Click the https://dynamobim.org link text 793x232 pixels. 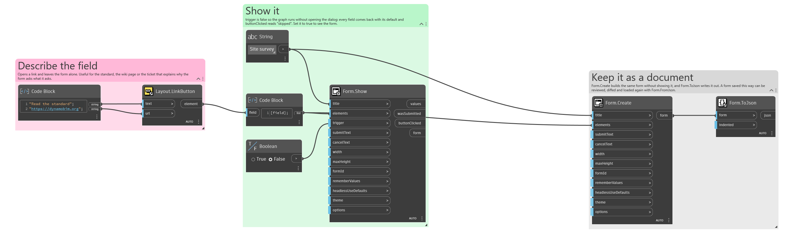[x=55, y=109]
